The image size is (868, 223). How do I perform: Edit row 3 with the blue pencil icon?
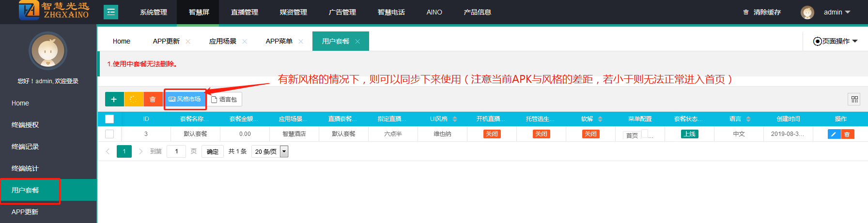pyautogui.click(x=834, y=134)
